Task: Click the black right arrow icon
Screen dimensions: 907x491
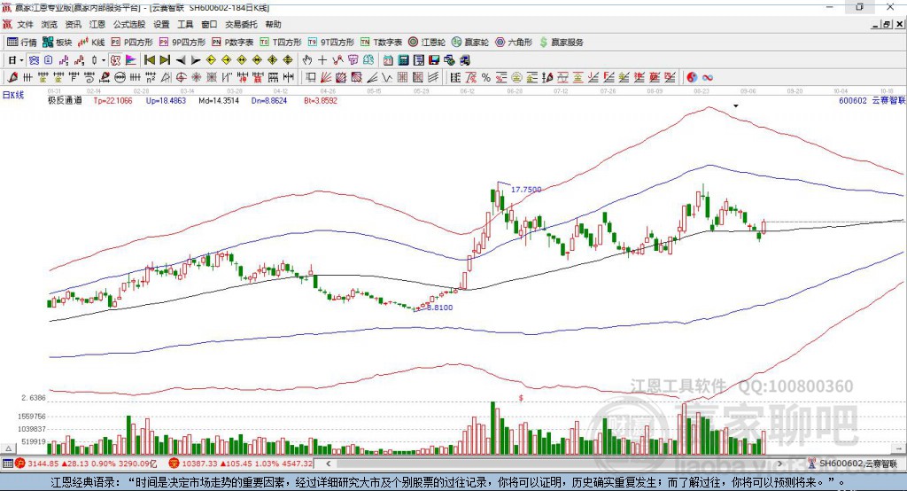Action: click(x=196, y=60)
